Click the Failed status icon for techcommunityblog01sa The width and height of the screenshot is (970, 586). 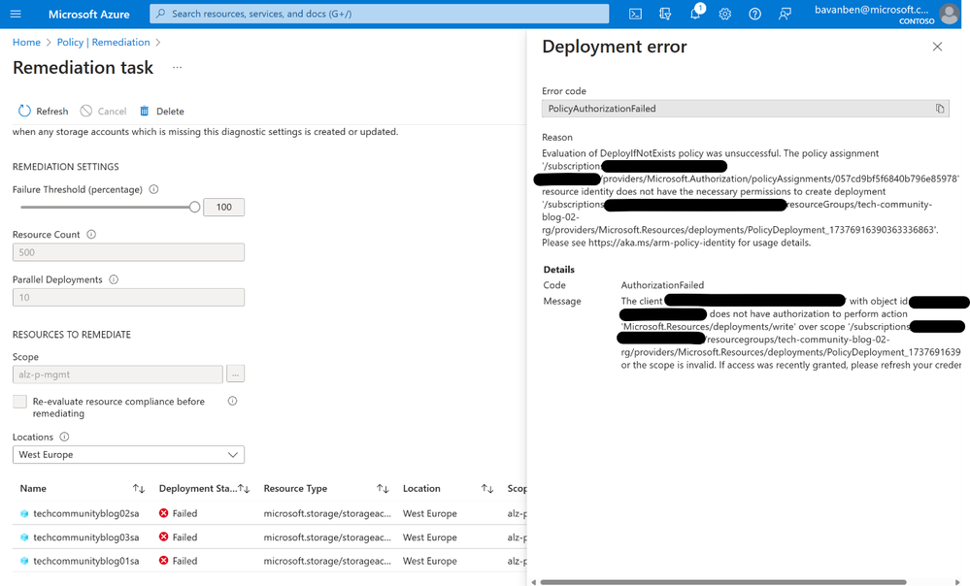tap(163, 560)
